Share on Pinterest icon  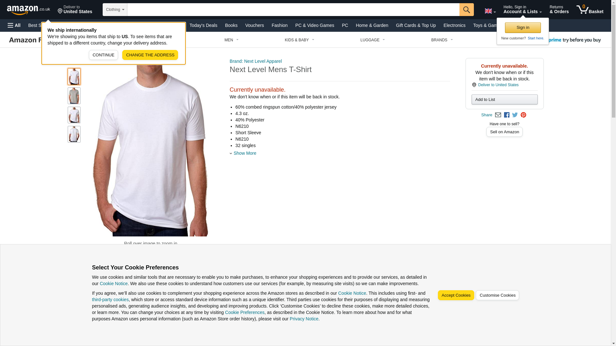[523, 115]
